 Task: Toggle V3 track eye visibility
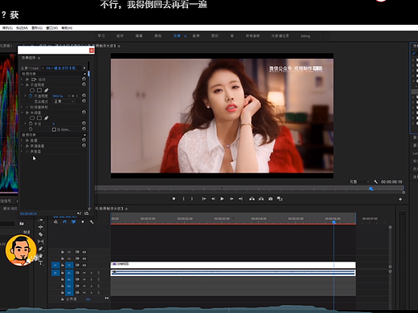(84, 252)
